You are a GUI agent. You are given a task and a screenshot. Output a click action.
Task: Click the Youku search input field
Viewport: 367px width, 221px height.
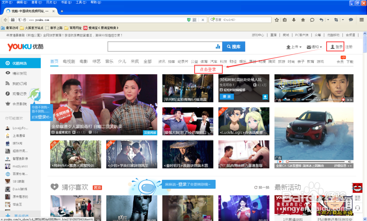(x=161, y=47)
